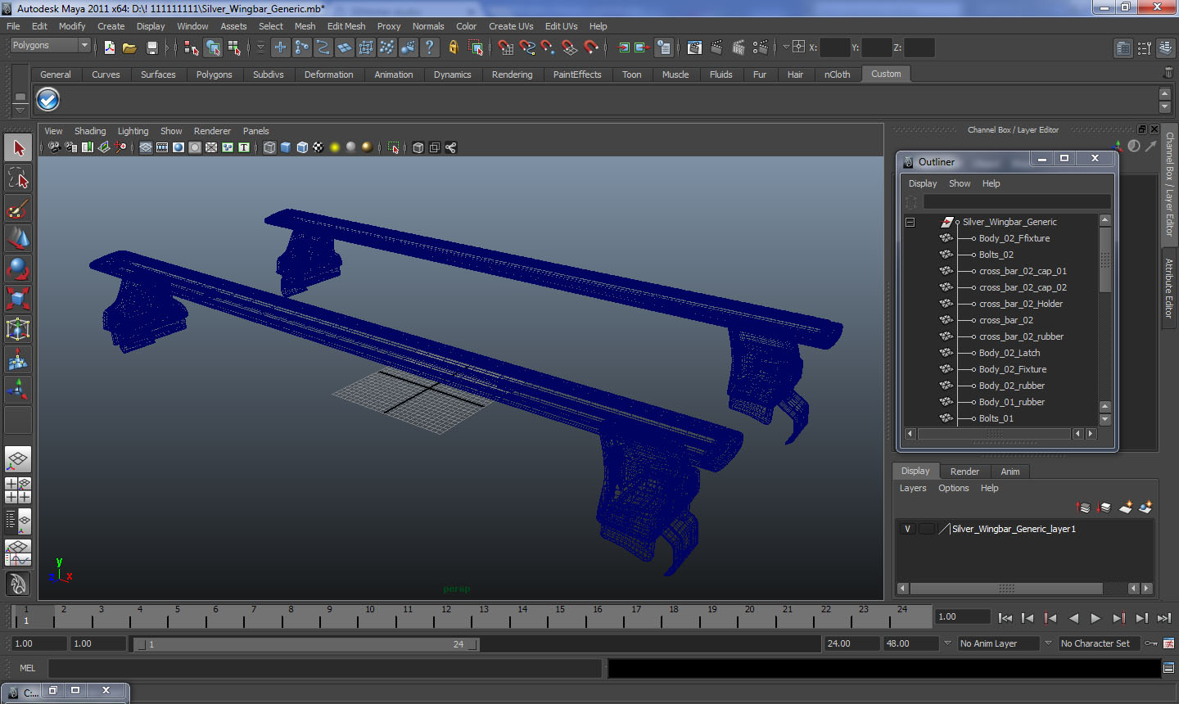Open the shelf options arrow menu

[20, 110]
